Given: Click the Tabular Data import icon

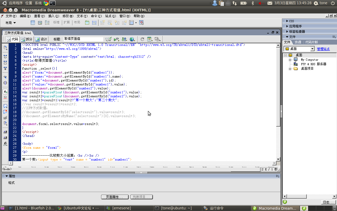Looking at the screenshot, I should [141, 23].
